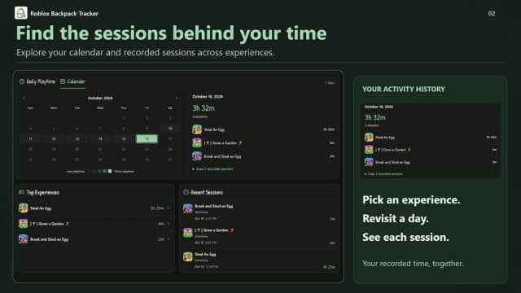The width and height of the screenshot is (521, 293).
Task: Switch to the Calendar tab
Action: tap(72, 81)
